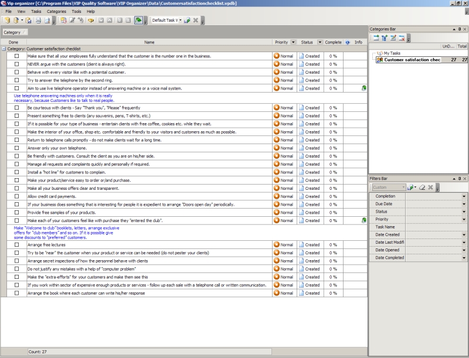Click the Move to bottom double-arrow icon
Image resolution: width=469 pixels, height=358 pixels.
coord(120,21)
